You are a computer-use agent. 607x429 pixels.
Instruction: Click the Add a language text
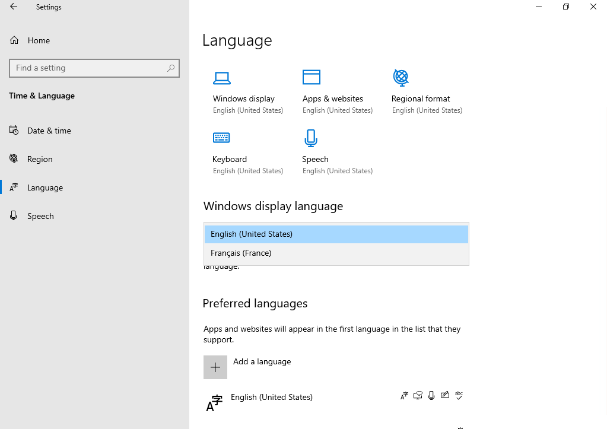pyautogui.click(x=262, y=361)
